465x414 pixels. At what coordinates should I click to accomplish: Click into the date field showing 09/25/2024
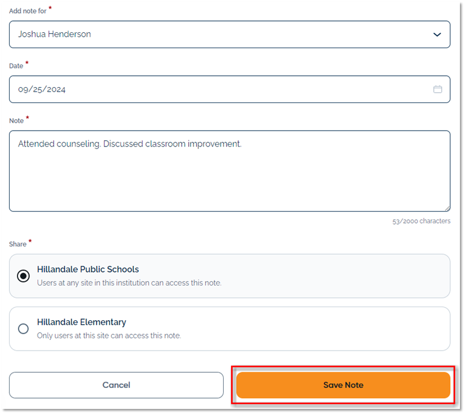point(215,89)
